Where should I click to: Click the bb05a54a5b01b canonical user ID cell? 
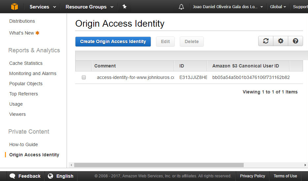[251, 77]
